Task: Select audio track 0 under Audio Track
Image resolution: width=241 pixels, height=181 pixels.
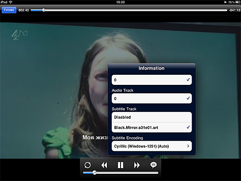Action: tap(151, 98)
